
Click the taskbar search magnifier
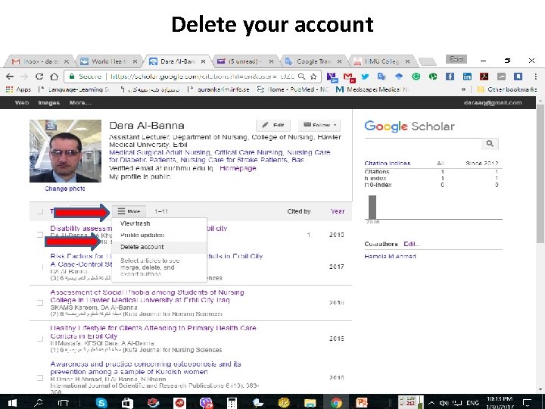pos(39,403)
